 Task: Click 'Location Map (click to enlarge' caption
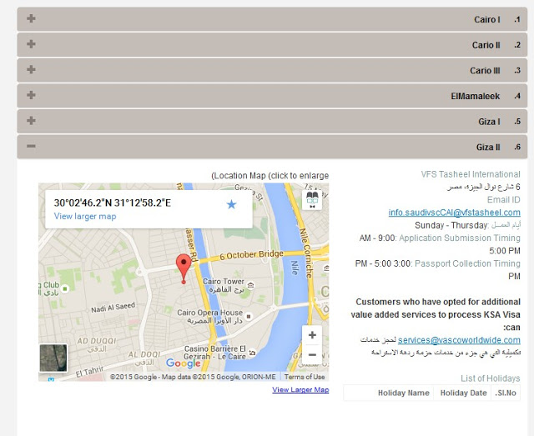pos(270,176)
